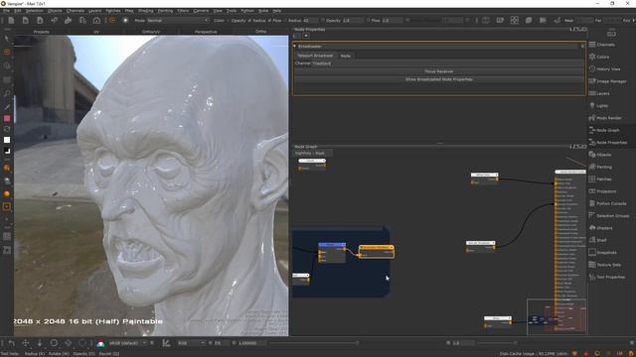Click the Channel name input field
This screenshot has width=636, height=357.
tap(448, 63)
